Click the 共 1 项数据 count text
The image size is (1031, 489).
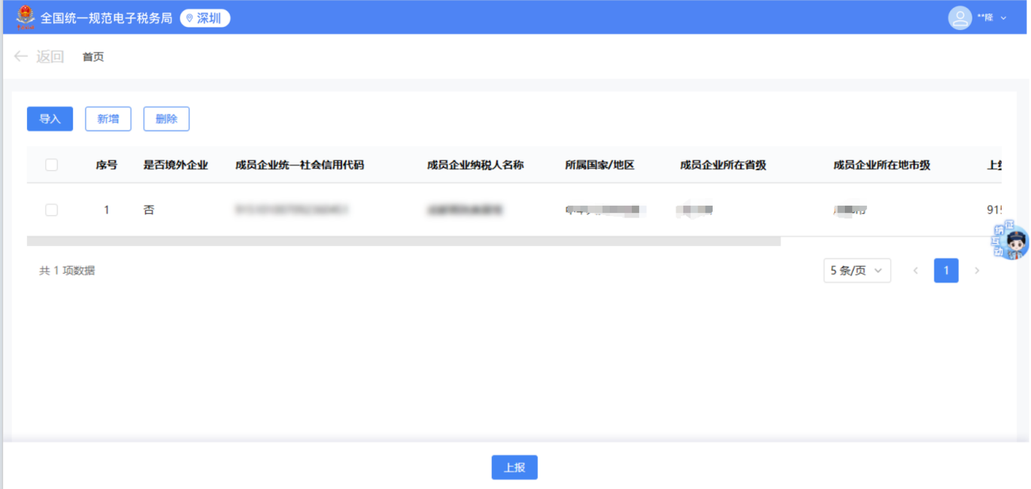point(67,271)
